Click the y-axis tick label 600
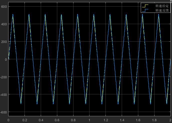The width and height of the screenshot is (172, 123). [4, 7]
